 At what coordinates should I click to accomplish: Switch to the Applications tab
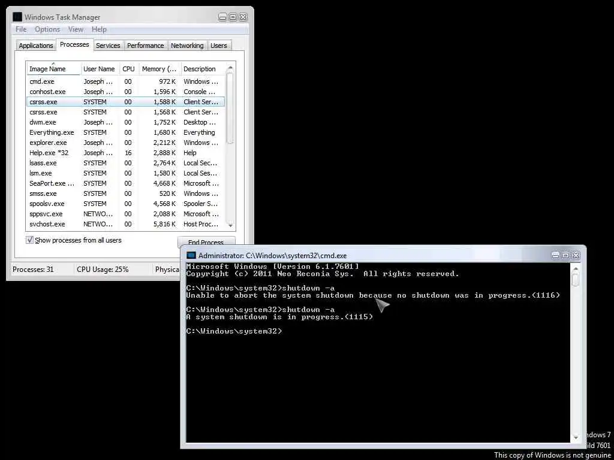35,46
